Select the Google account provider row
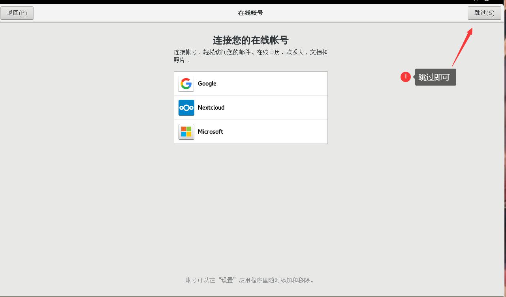The width and height of the screenshot is (506, 297). pyautogui.click(x=250, y=84)
